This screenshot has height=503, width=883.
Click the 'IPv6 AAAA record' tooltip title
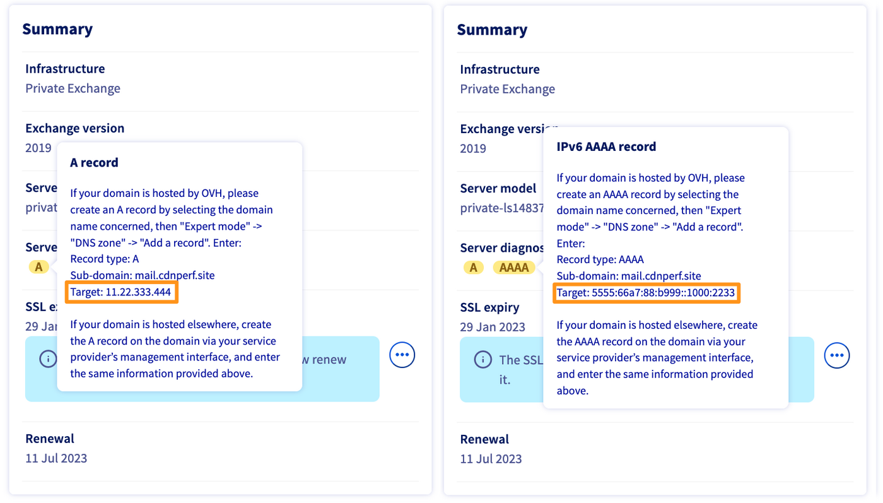tap(606, 146)
